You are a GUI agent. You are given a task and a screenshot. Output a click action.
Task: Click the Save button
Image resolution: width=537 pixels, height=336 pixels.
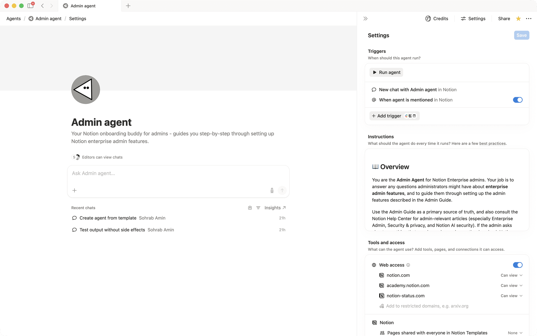pyautogui.click(x=522, y=35)
